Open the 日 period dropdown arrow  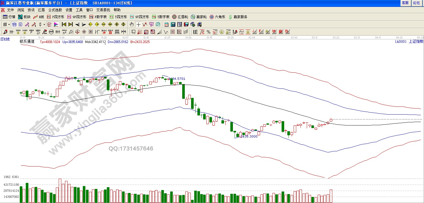click(x=9, y=24)
